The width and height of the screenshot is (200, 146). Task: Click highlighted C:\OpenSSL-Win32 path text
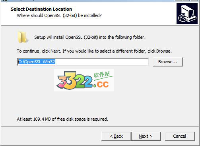[37, 62]
